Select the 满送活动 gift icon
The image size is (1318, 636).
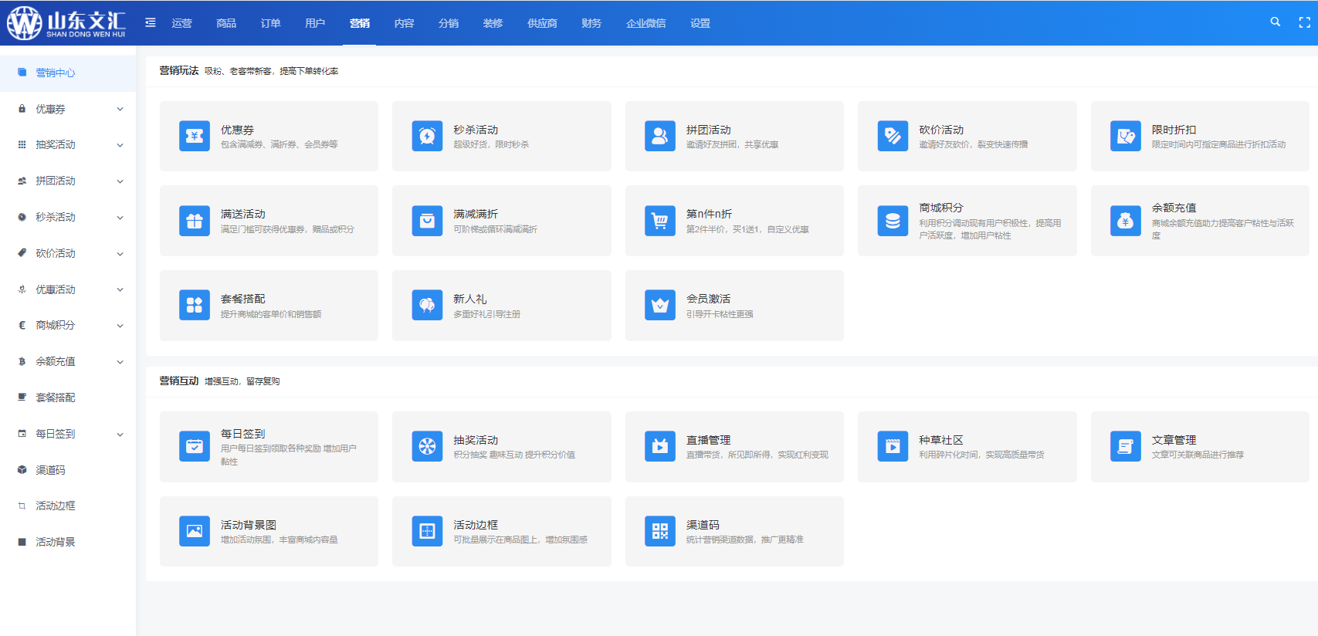click(195, 221)
